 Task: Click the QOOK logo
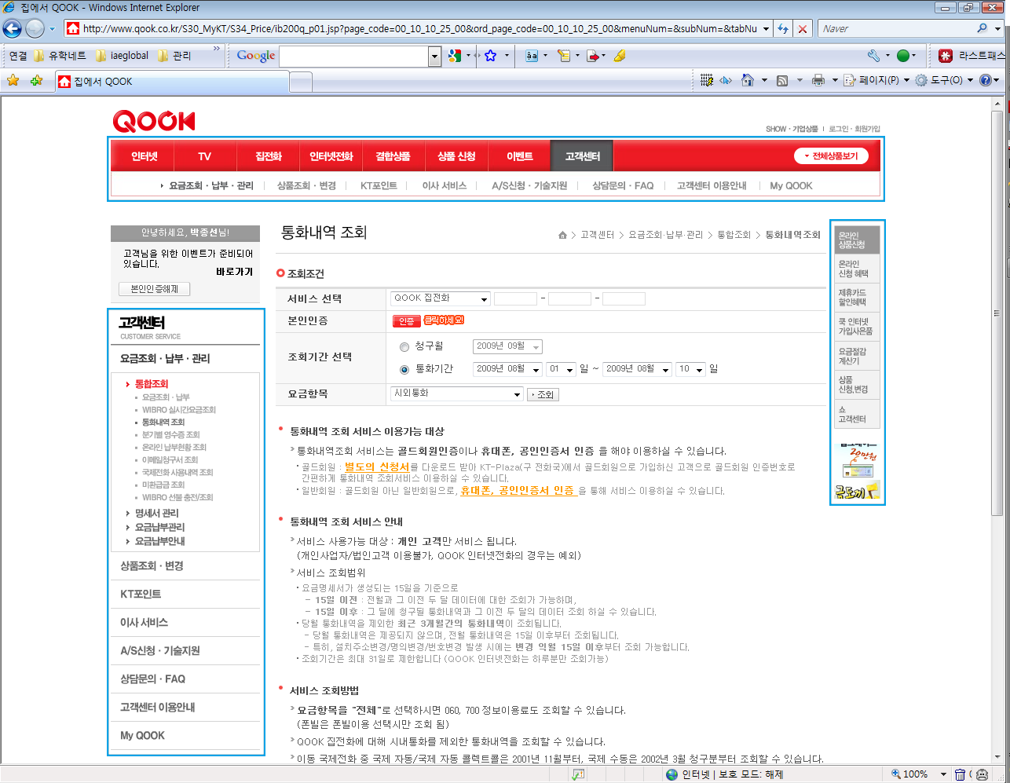pos(153,121)
